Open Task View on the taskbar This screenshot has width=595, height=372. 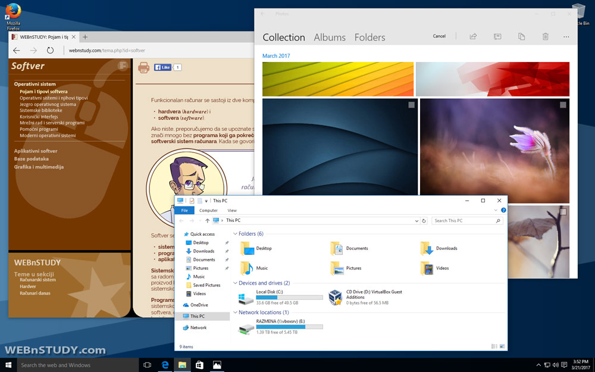(147, 365)
